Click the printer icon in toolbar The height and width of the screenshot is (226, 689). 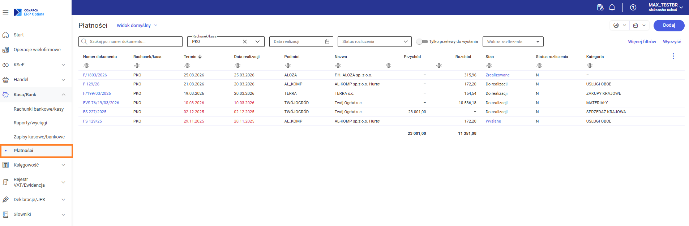tap(616, 25)
